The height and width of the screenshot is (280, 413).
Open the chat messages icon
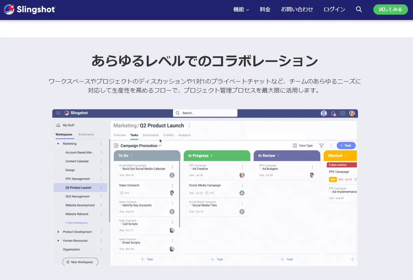(x=343, y=114)
